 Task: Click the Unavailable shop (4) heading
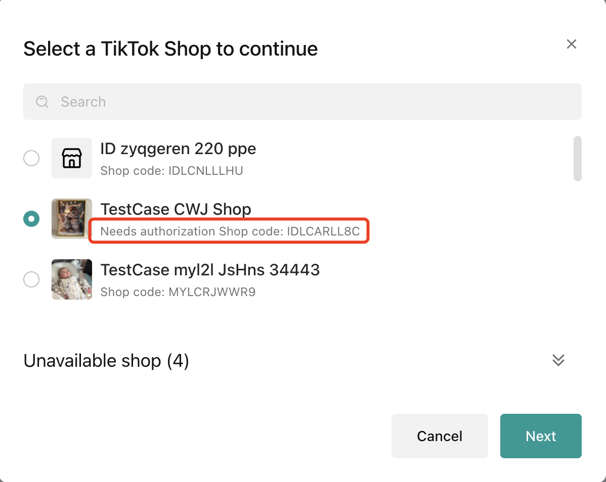106,361
